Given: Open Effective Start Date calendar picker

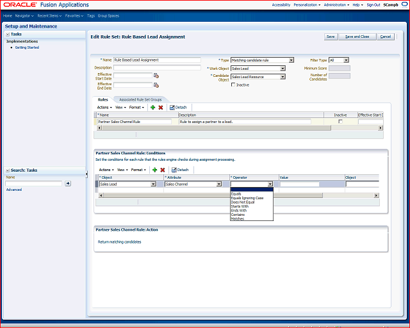Looking at the screenshot, I should click(x=156, y=76).
